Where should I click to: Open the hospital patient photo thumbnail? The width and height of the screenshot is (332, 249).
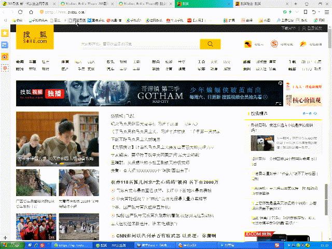point(79,182)
